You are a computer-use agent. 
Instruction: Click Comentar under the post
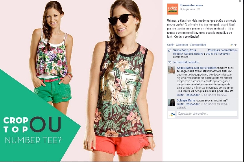pyautogui.click(x=182, y=44)
